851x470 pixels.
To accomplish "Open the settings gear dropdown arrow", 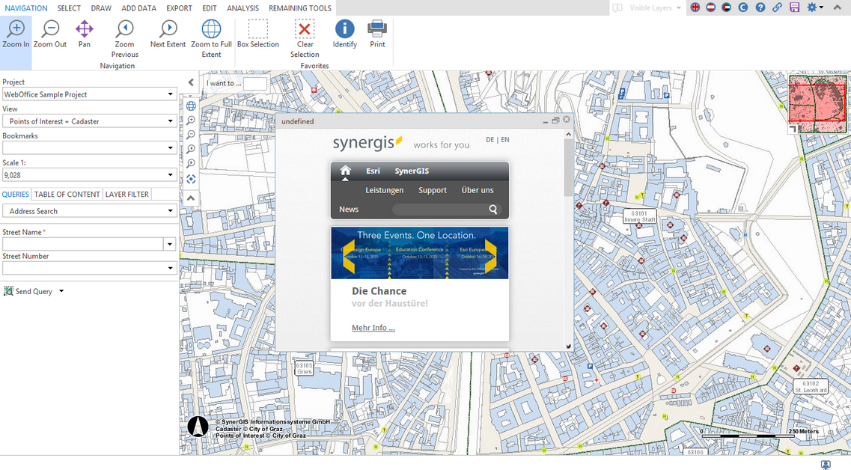I will [x=821, y=7].
